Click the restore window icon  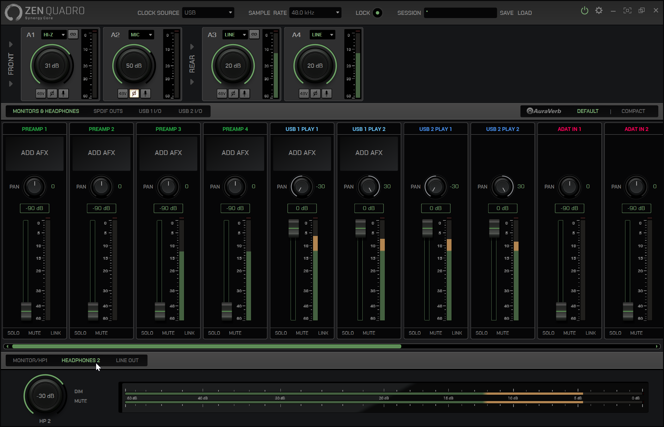(642, 10)
